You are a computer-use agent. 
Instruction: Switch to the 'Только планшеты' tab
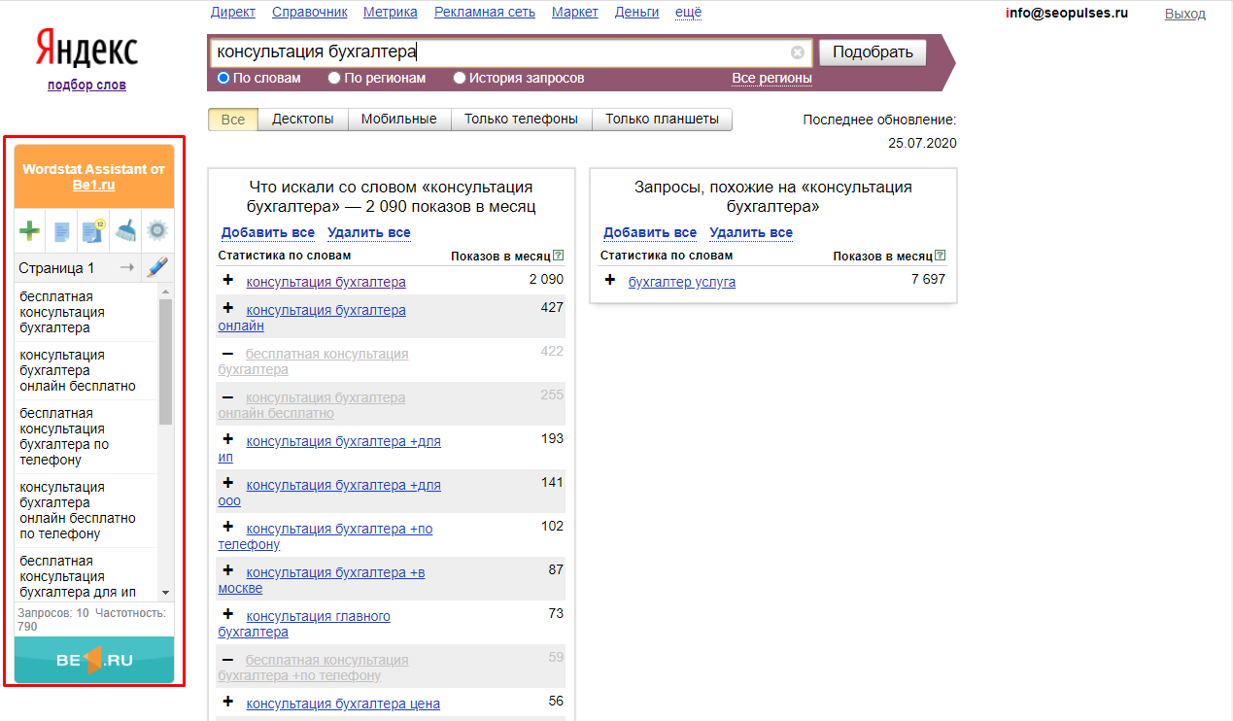[662, 119]
